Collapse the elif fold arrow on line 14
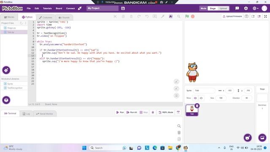Viewport: 270px width, 152px height. [x=35, y=58]
